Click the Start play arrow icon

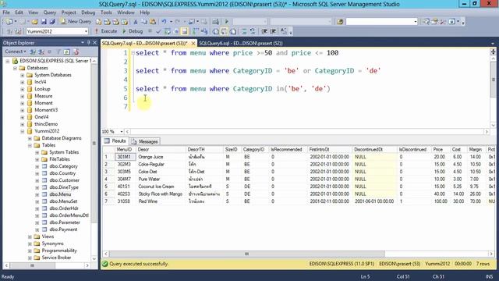point(227,22)
